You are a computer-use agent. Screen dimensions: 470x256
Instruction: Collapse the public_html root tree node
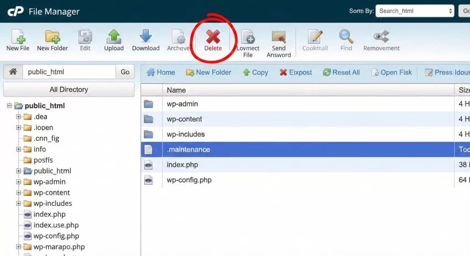tap(9, 105)
